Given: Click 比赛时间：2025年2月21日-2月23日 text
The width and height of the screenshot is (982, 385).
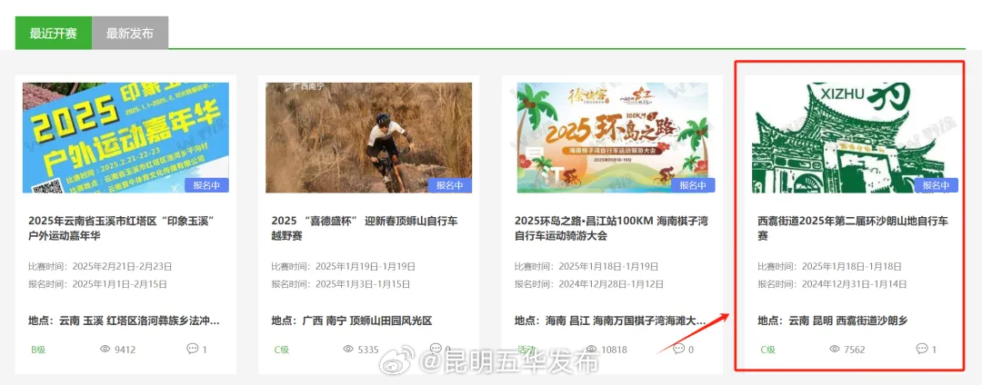Looking at the screenshot, I should [x=100, y=266].
